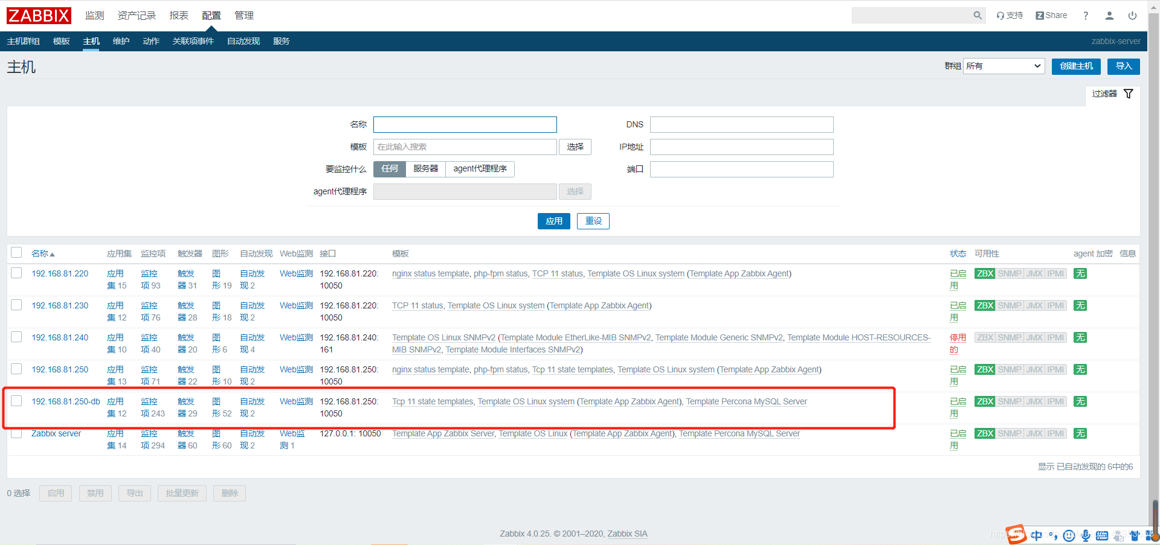Click SNMP badge in 192.168.81.240 row

pyautogui.click(x=1010, y=337)
